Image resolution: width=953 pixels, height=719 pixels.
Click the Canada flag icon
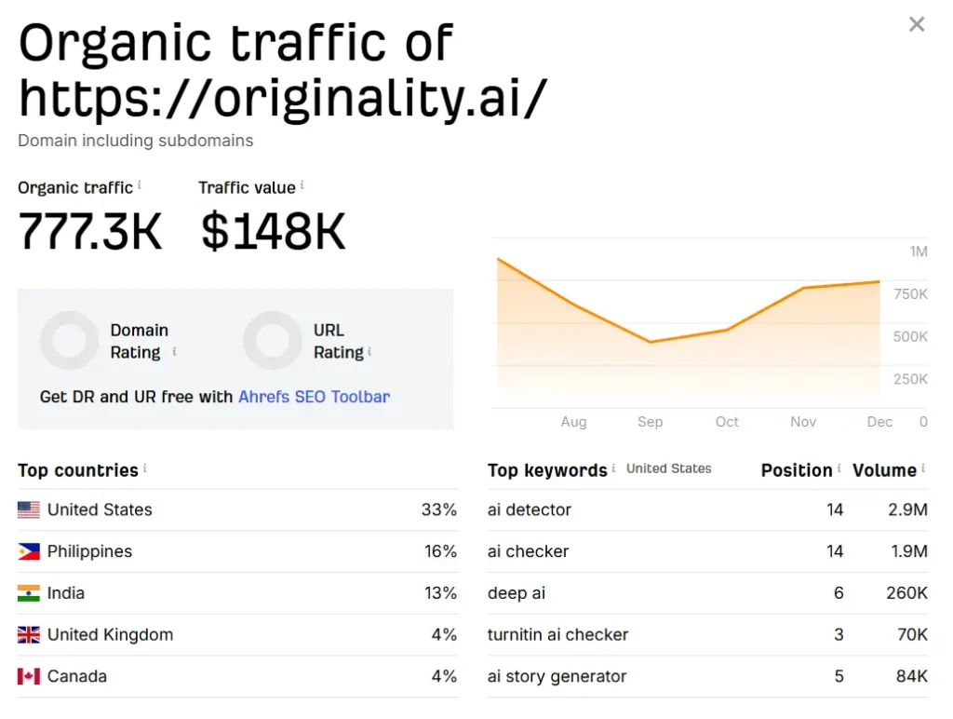[29, 677]
